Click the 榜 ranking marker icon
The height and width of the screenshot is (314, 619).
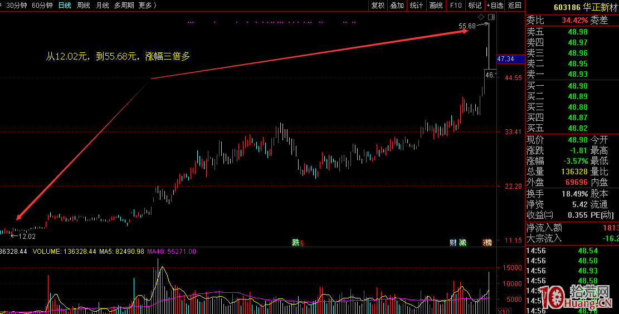coord(488,242)
